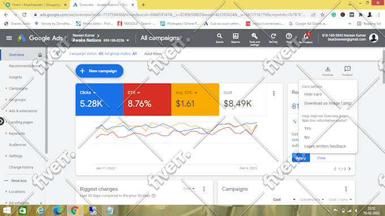This screenshot has width=385, height=216.
Task: Open Conversions dropdown in Campaigns card
Action: (x=312, y=200)
